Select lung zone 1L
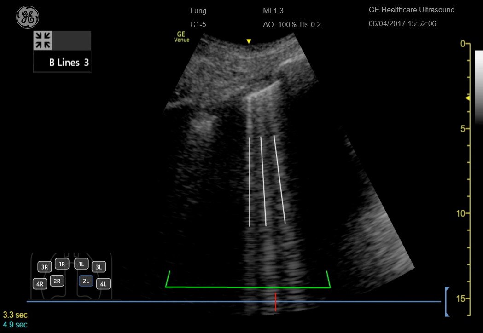 coord(81,264)
